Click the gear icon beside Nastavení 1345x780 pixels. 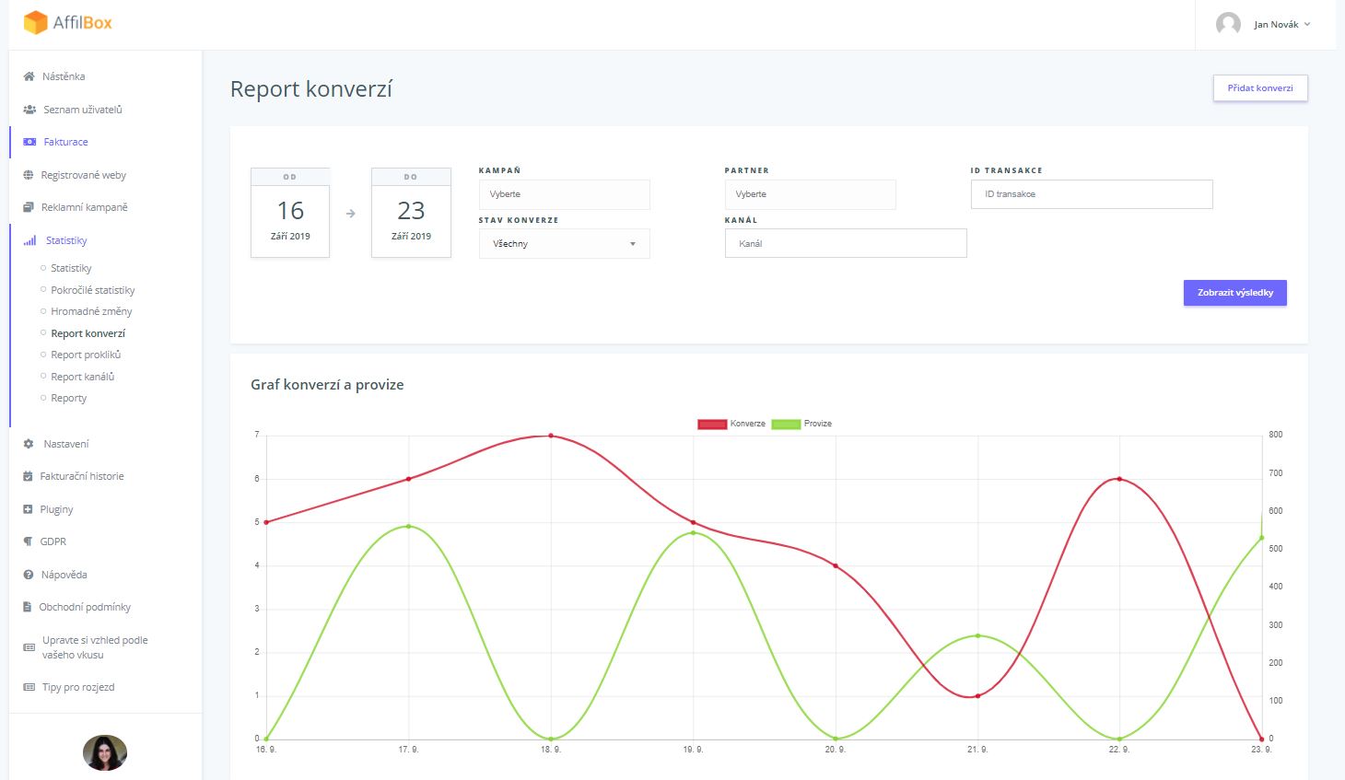click(x=29, y=444)
